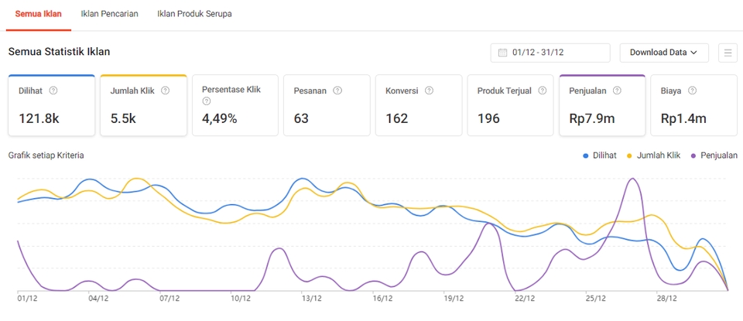Open the Iklan Produk Serupa tab
Image resolution: width=743 pixels, height=321 pixels.
pos(194,14)
